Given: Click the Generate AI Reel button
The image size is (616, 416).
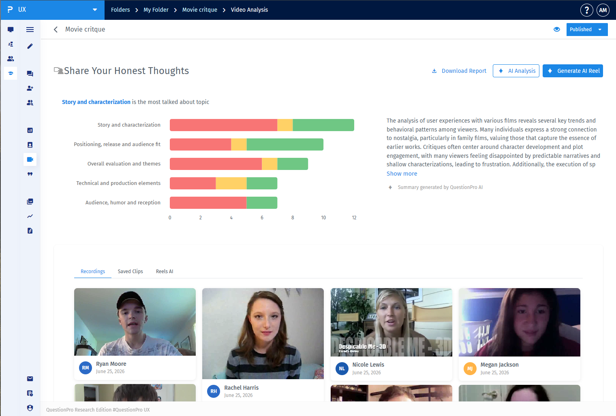Looking at the screenshot, I should pos(573,71).
